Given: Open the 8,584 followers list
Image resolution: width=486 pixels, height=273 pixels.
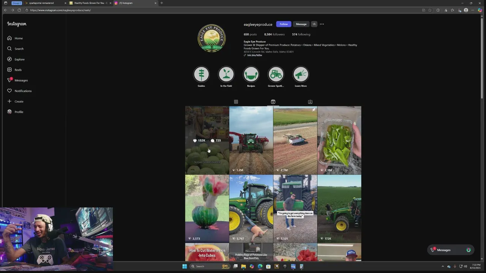Looking at the screenshot, I should (274, 35).
